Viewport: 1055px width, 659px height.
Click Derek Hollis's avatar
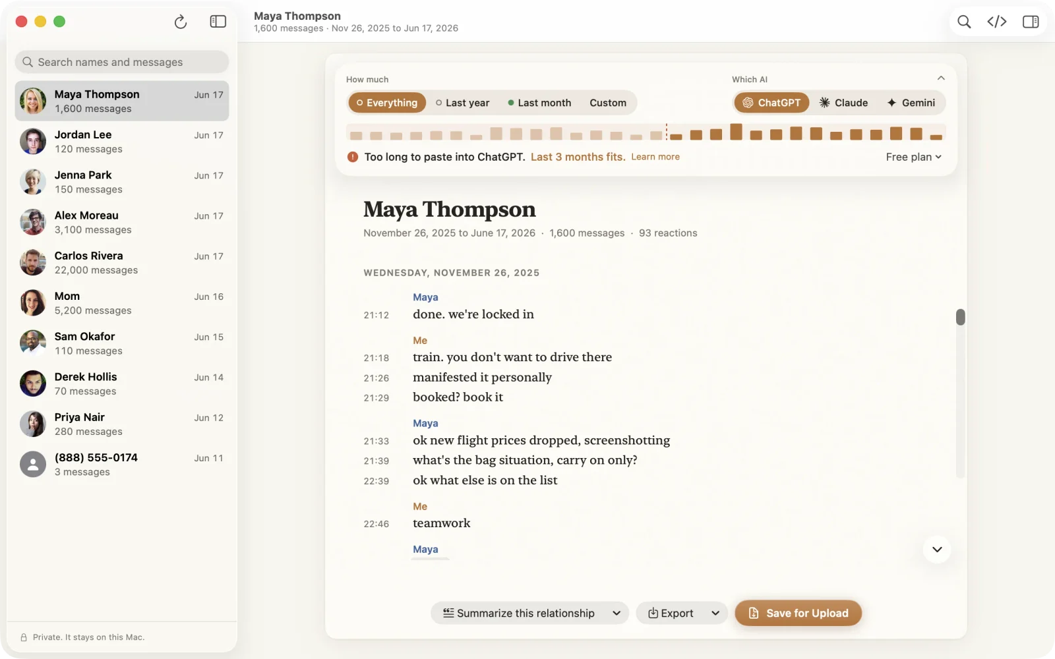pyautogui.click(x=33, y=384)
